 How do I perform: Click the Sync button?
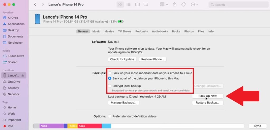coord(258,126)
